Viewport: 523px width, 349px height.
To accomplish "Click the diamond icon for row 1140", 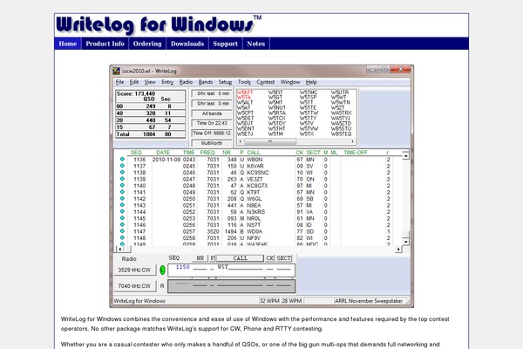I will click(x=122, y=185).
